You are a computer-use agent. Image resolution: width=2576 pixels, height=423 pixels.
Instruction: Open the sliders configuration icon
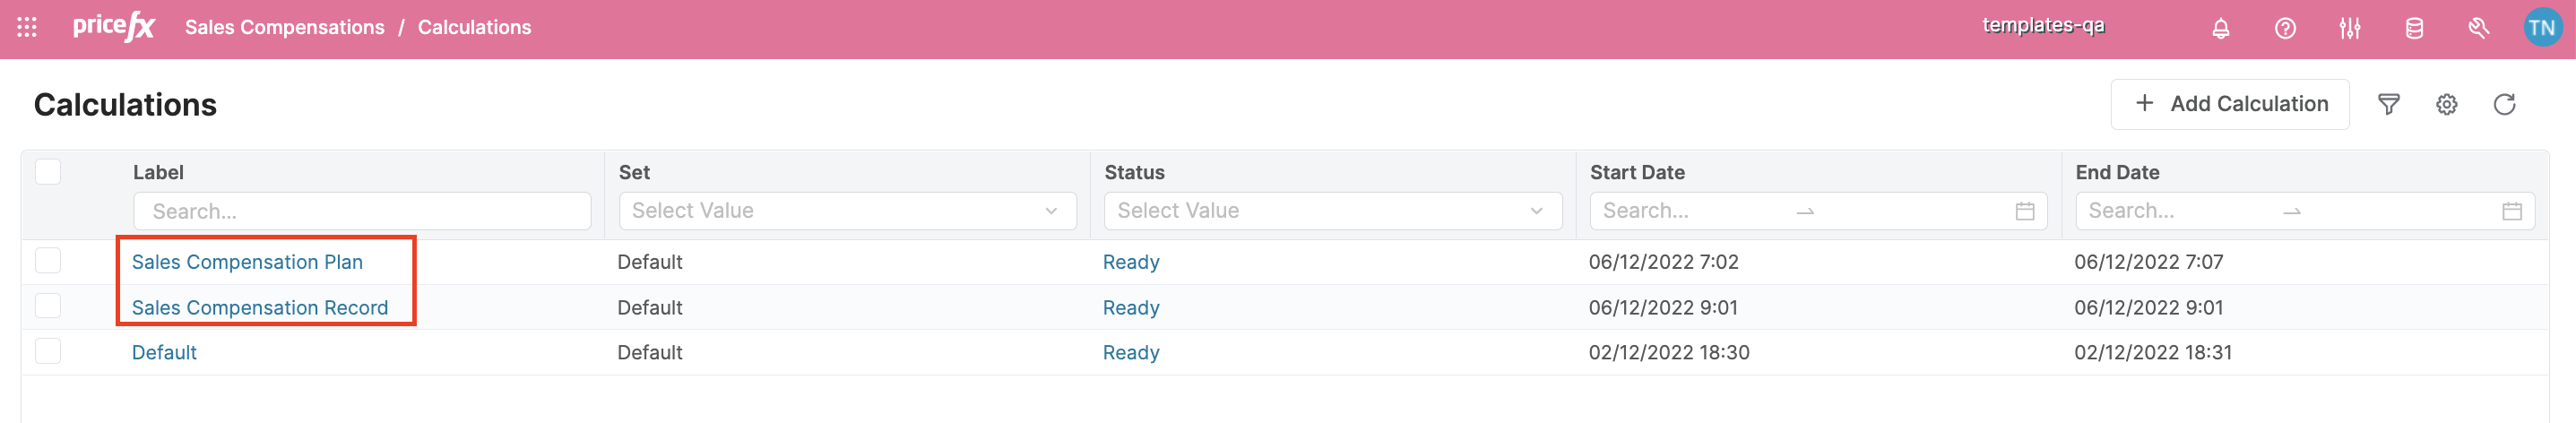coord(2349,28)
